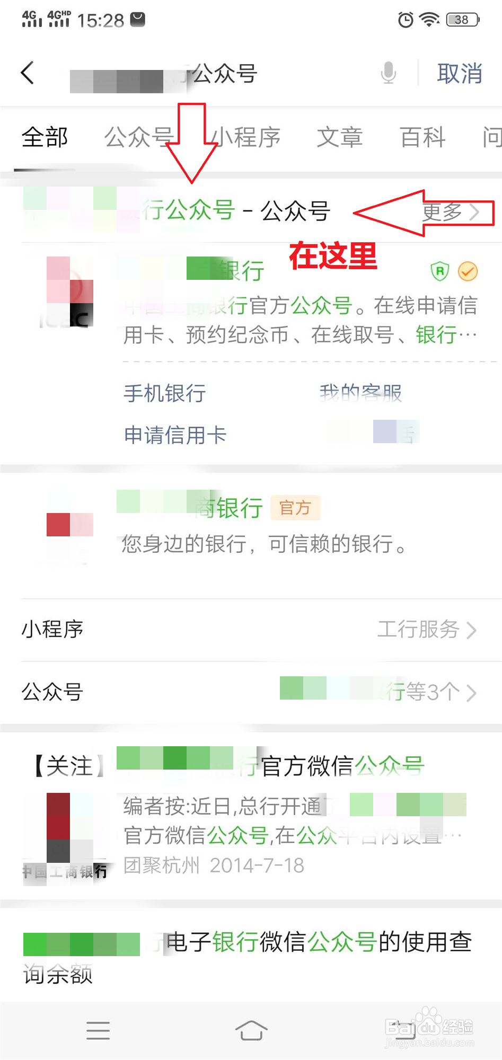Tap the back arrow icon

click(28, 73)
